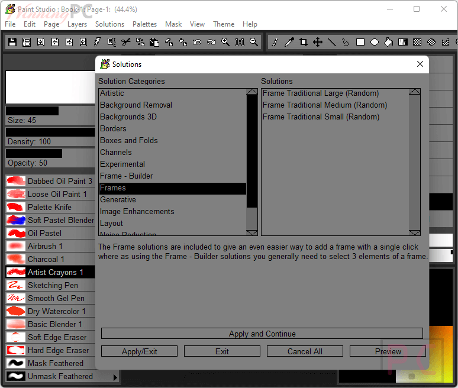Click the Zoom Out magnifier icon
Image resolution: width=458 pixels, height=388 pixels.
[x=254, y=43]
